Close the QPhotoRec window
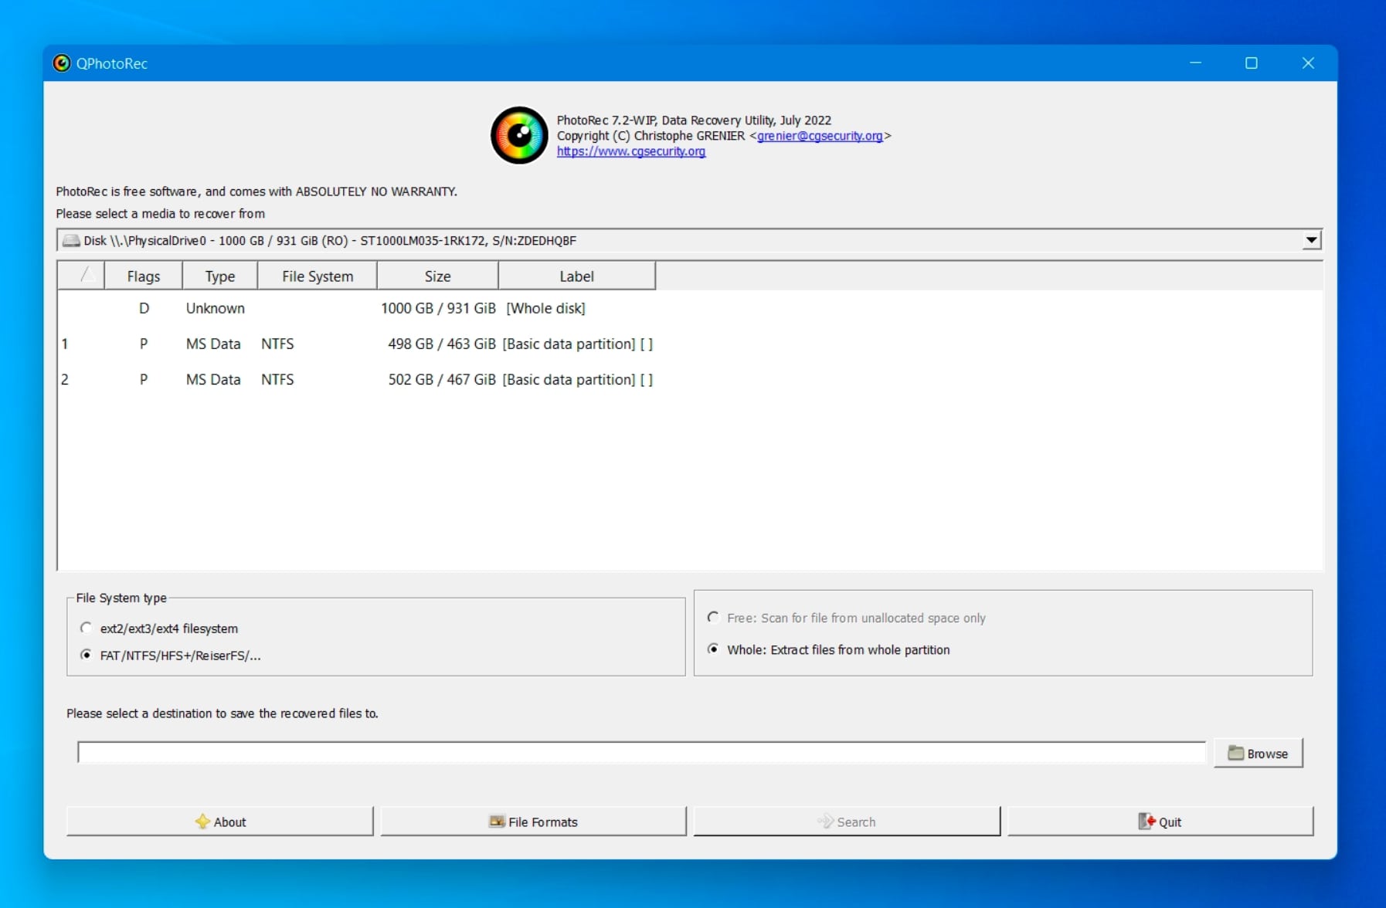The width and height of the screenshot is (1386, 908). point(1308,63)
